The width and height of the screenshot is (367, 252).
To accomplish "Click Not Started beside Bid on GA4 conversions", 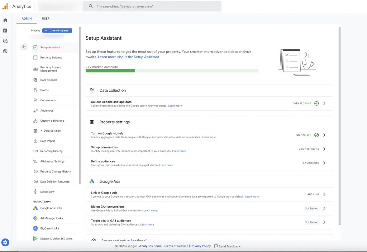I will pyautogui.click(x=311, y=208).
